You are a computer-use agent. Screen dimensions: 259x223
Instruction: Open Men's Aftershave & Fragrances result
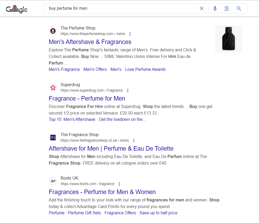pos(90,42)
